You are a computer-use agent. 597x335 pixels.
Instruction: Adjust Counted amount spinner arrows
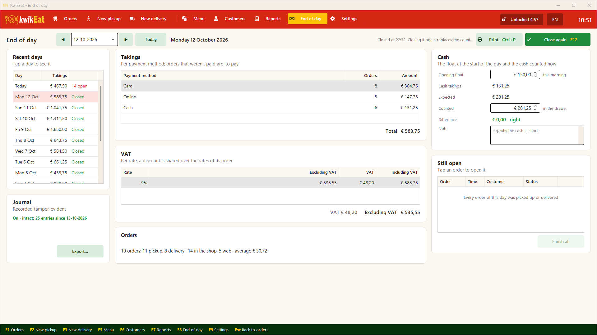pos(535,108)
